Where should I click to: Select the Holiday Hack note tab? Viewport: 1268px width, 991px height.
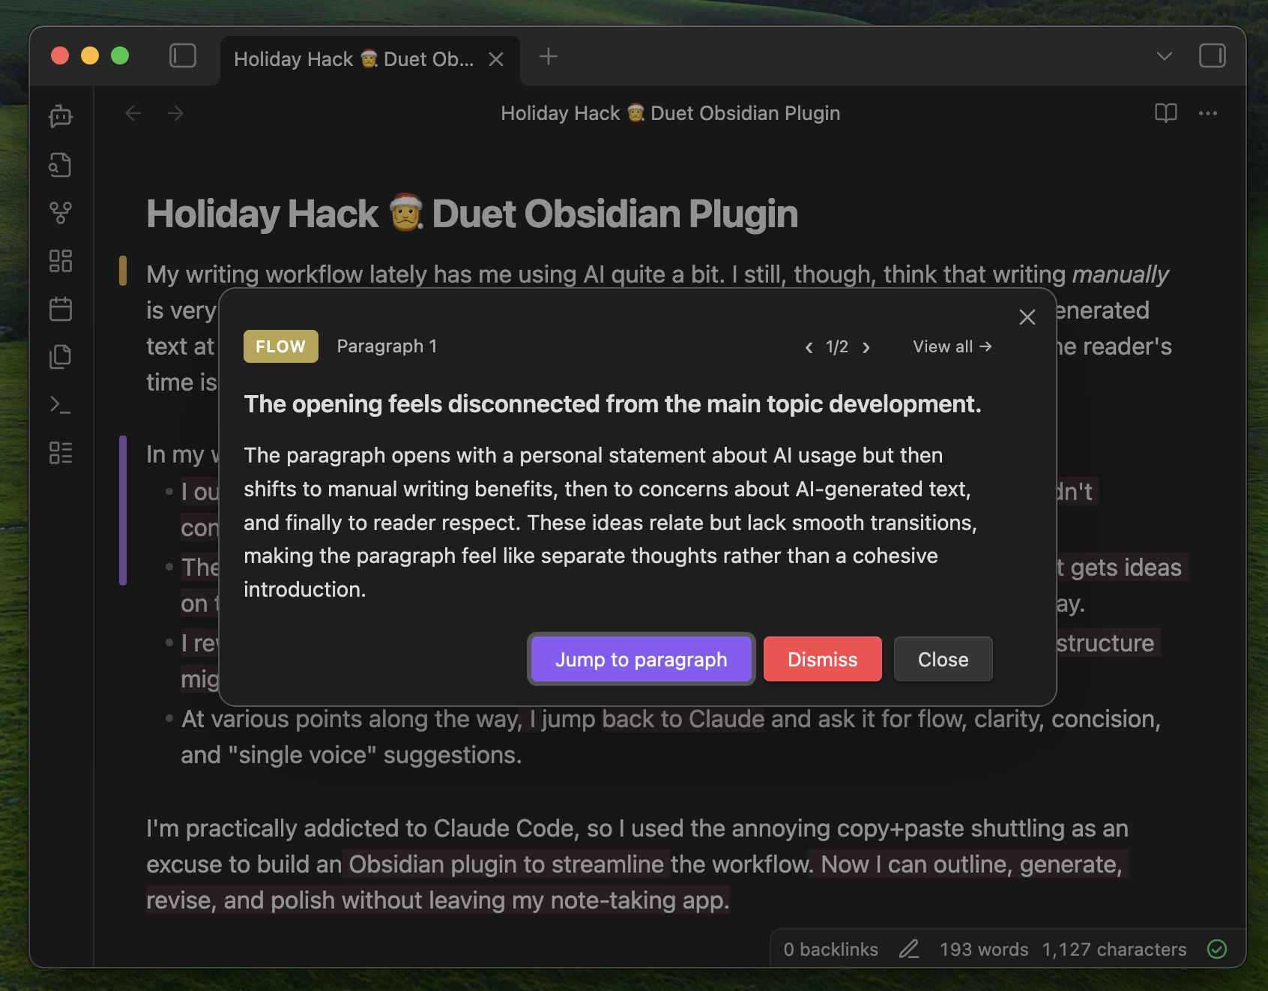354,59
